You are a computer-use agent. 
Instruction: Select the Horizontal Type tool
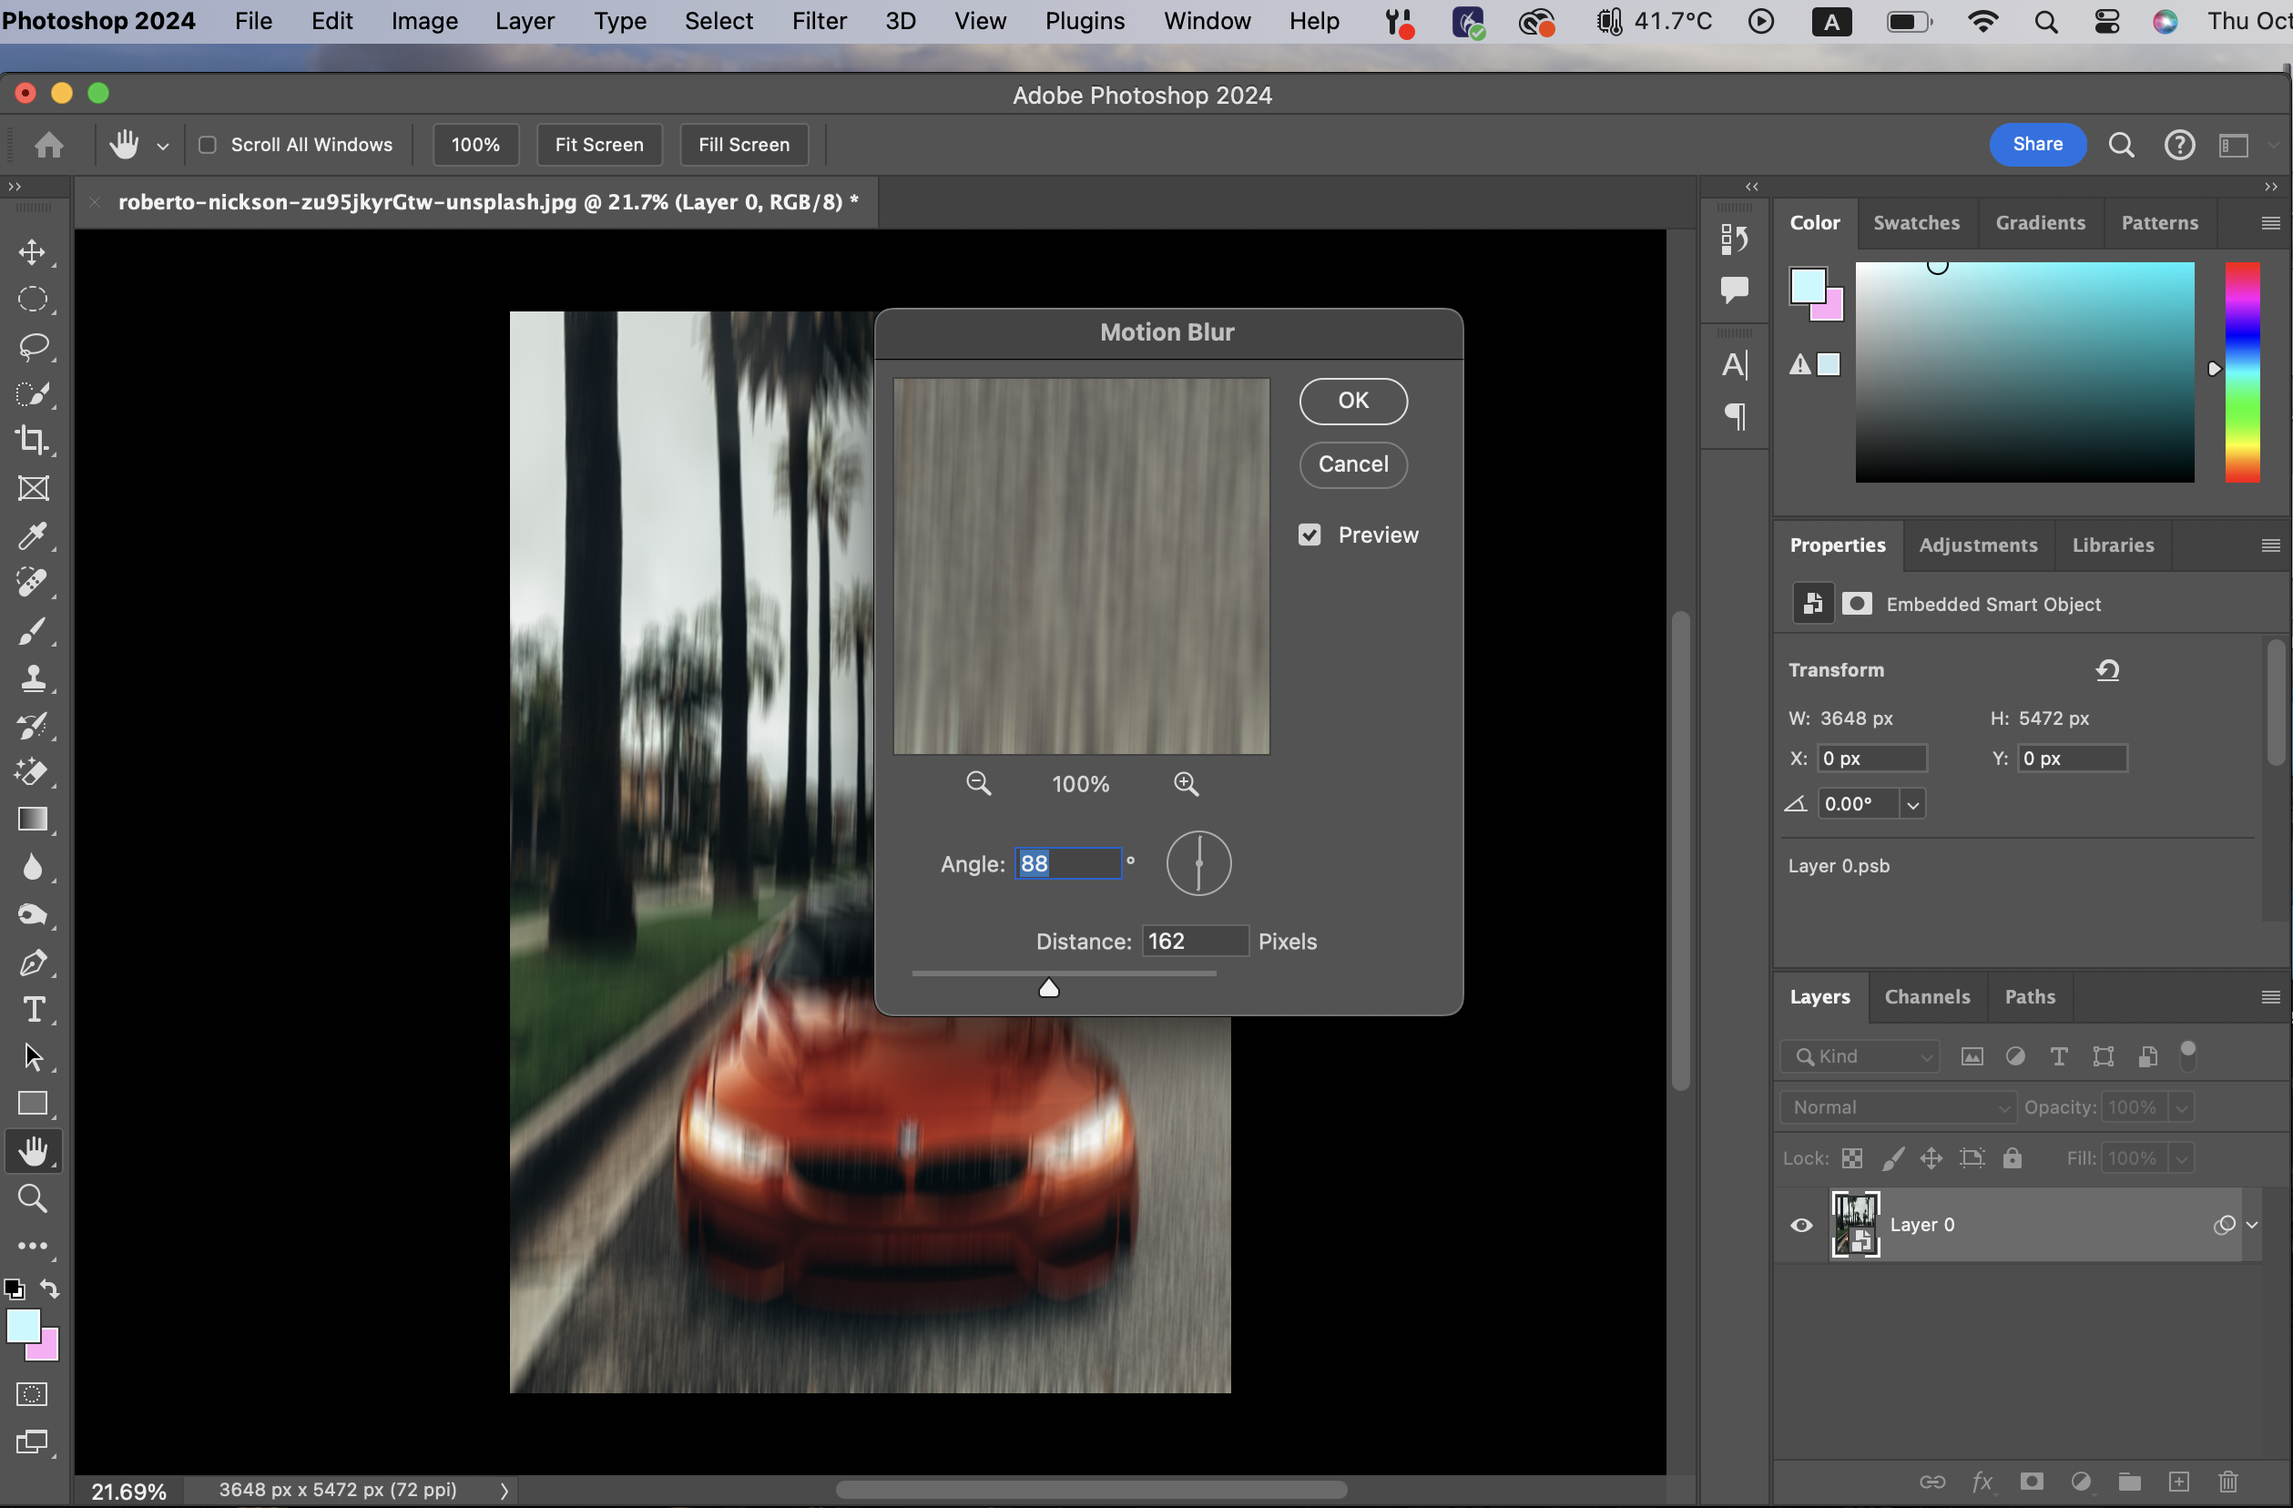coord(33,1009)
